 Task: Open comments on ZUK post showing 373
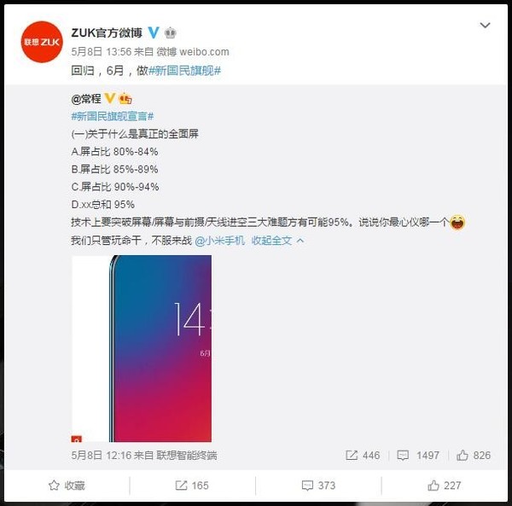pos(318,486)
